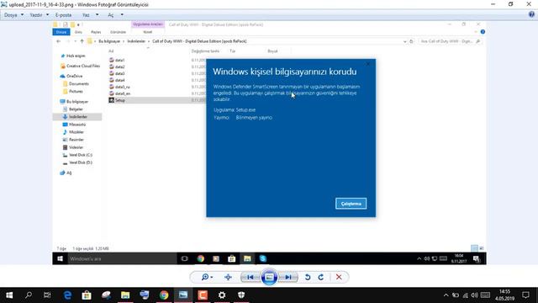Viewport: 538px width, 303px height.
Task: Open File Explorer from the taskbar
Action: pyautogui.click(x=125, y=295)
